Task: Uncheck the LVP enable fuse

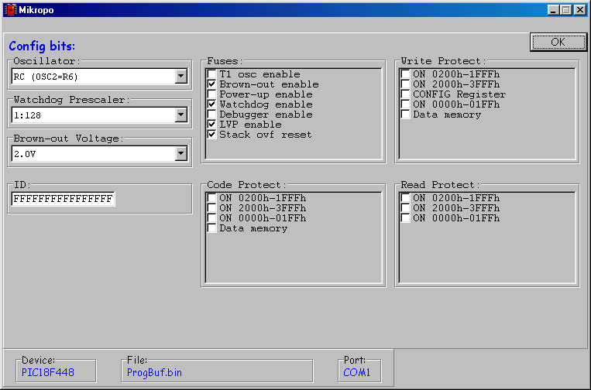Action: coord(211,125)
